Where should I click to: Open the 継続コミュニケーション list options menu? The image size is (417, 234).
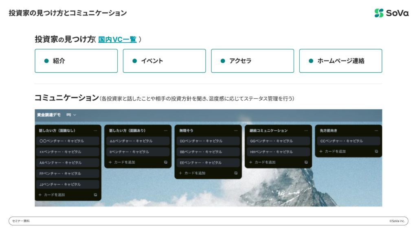pyautogui.click(x=306, y=131)
